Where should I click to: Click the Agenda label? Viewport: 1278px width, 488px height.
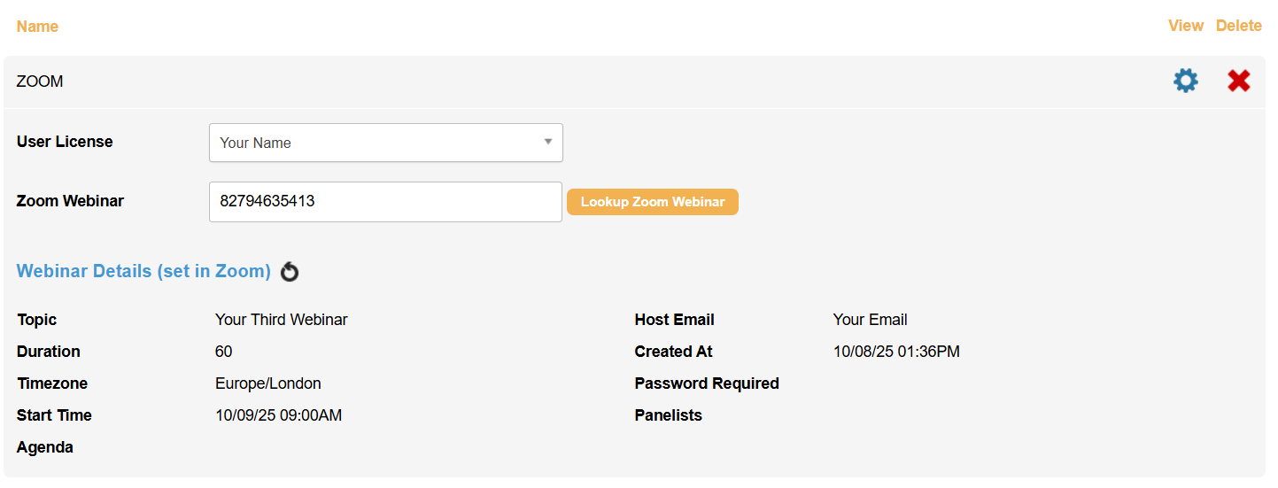45,447
